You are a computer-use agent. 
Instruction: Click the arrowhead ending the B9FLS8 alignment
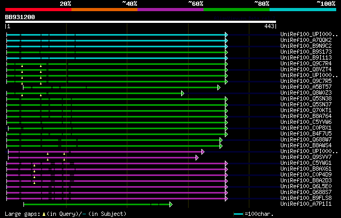click(x=226, y=198)
